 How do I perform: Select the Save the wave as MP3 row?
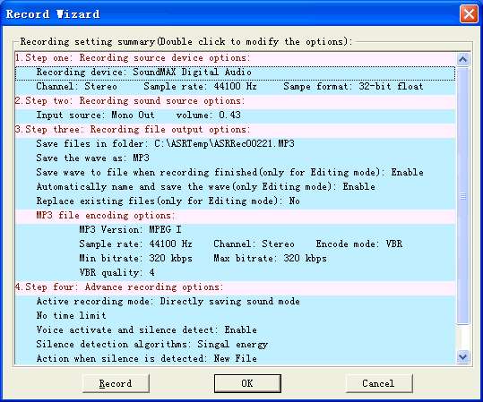(x=235, y=158)
